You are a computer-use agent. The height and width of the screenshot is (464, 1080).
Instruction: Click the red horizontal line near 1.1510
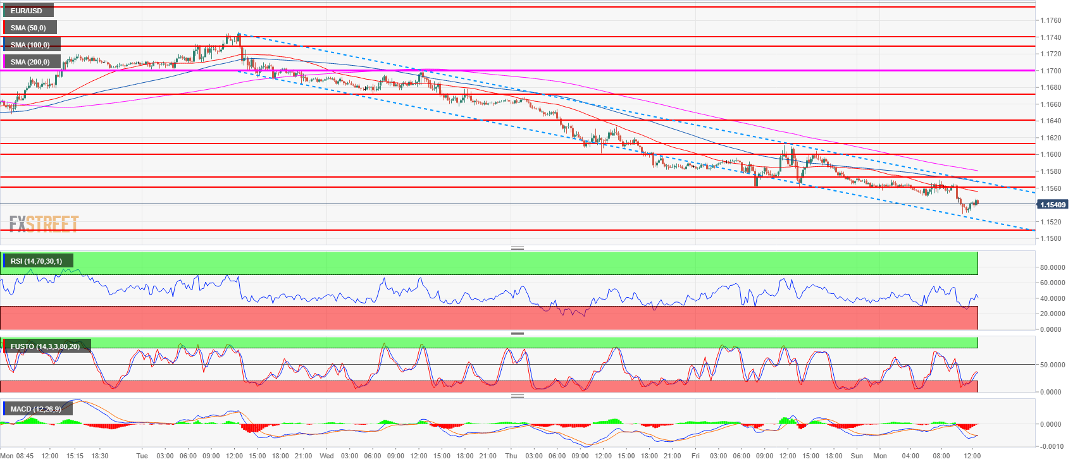pos(518,230)
